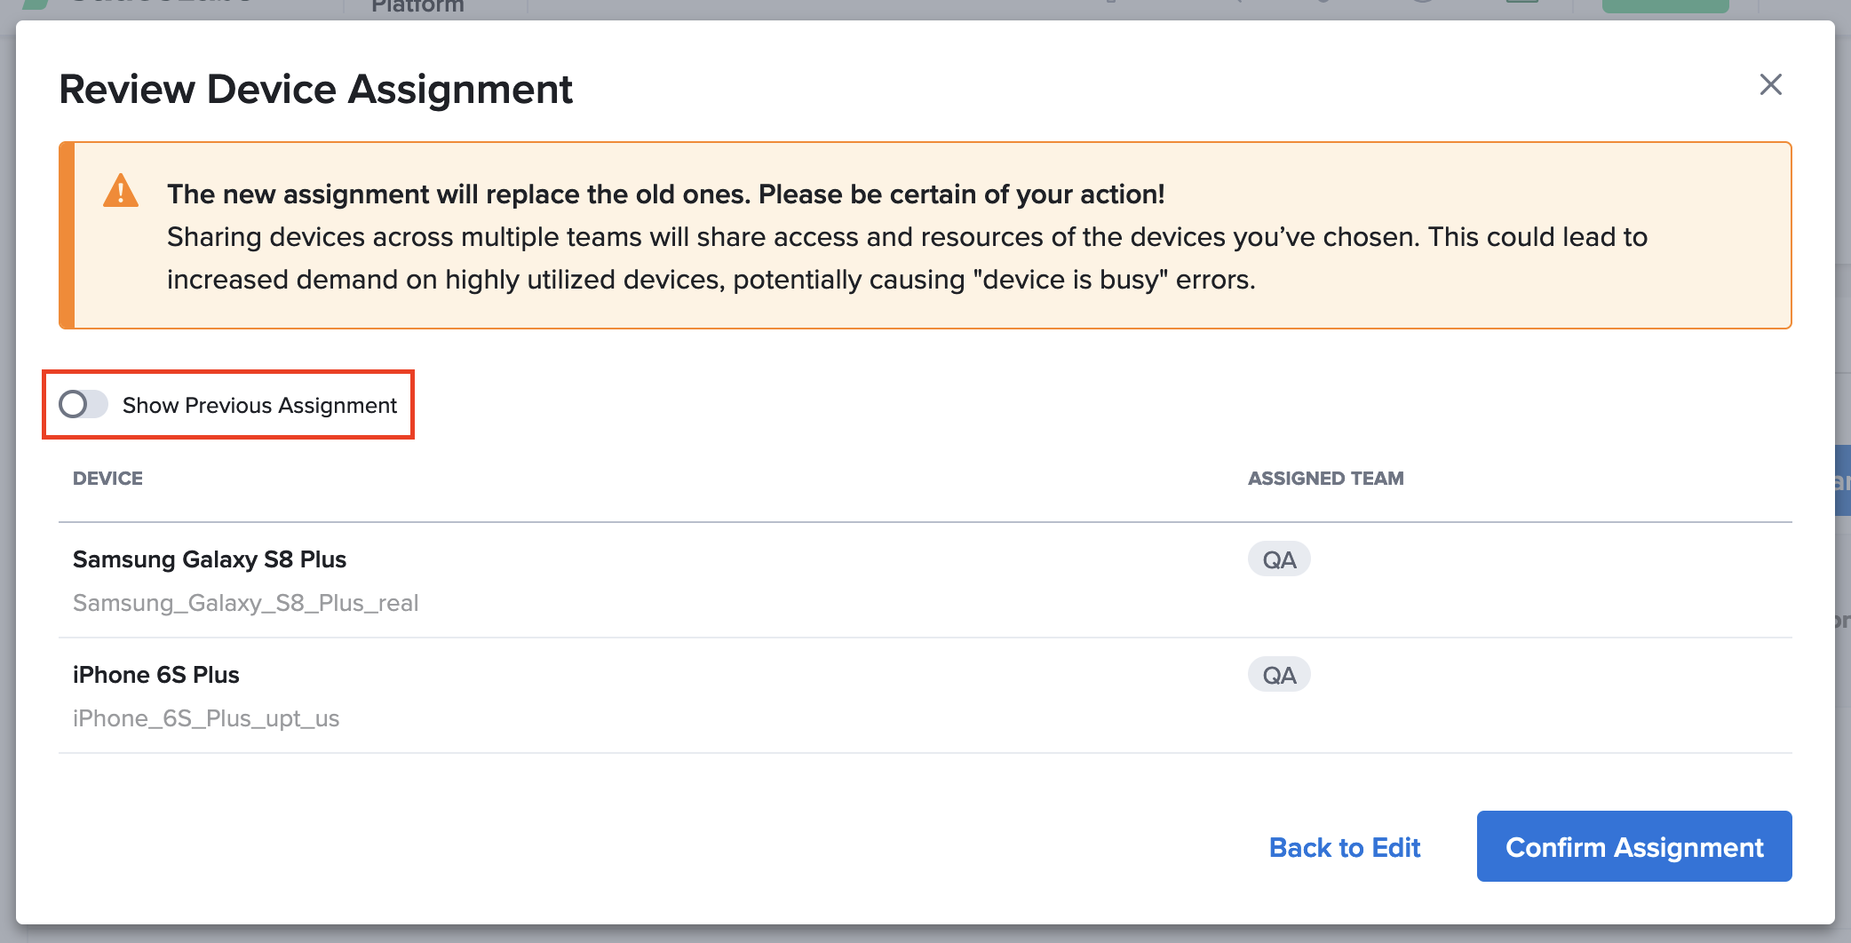Go back via Back to Edit link
The height and width of the screenshot is (943, 1851).
pos(1344,847)
